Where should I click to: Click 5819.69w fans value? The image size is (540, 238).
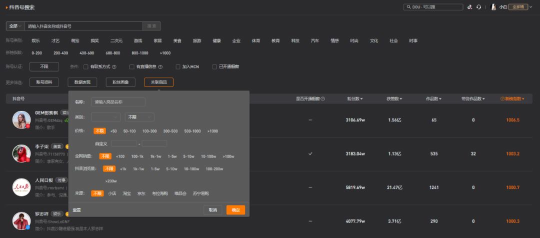point(355,187)
